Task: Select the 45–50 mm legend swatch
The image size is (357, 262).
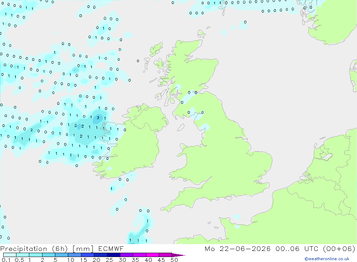Action: click(x=165, y=255)
